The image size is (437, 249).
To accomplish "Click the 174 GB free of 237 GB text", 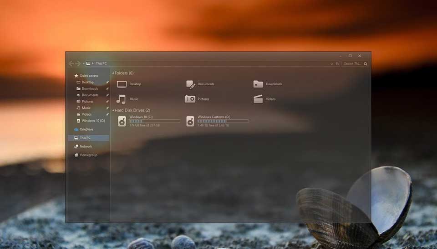I will click(144, 125).
